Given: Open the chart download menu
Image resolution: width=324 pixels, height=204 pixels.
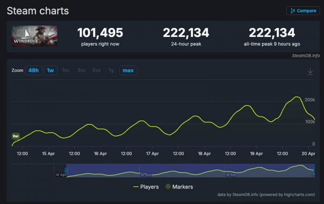Looking at the screenshot, I should pos(310,72).
